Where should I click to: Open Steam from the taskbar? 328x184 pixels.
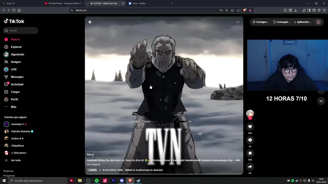[138, 181]
